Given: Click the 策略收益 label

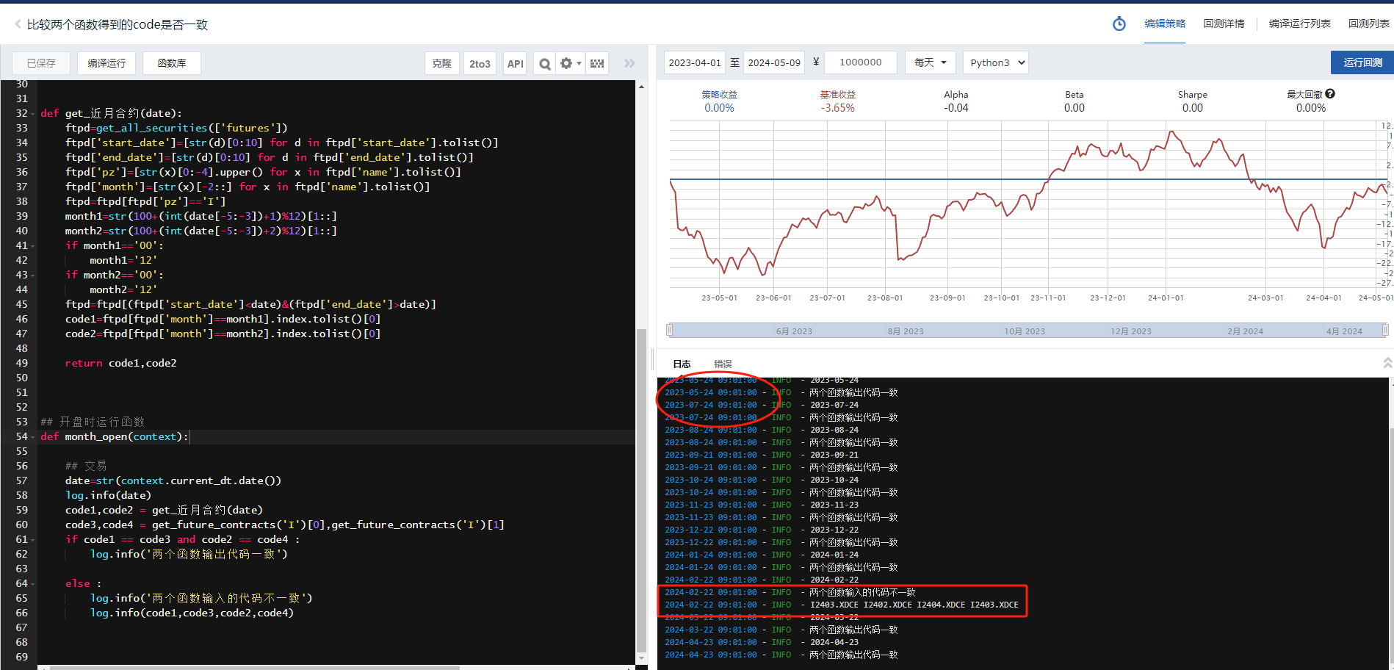Looking at the screenshot, I should (719, 94).
